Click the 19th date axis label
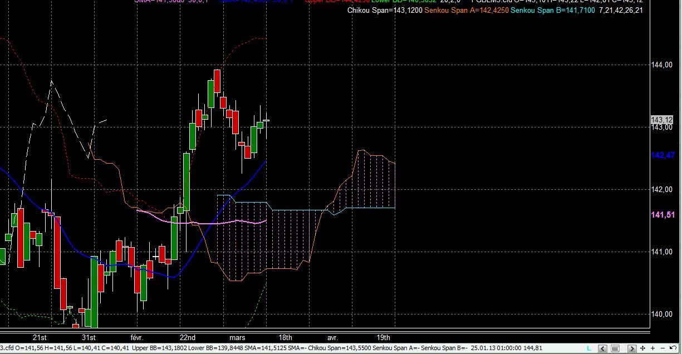 point(383,337)
